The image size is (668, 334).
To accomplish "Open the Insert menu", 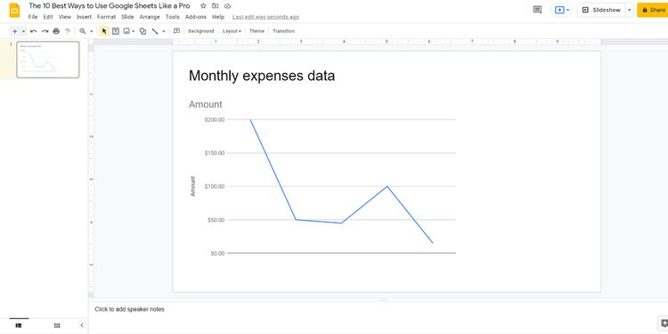I will [x=84, y=17].
